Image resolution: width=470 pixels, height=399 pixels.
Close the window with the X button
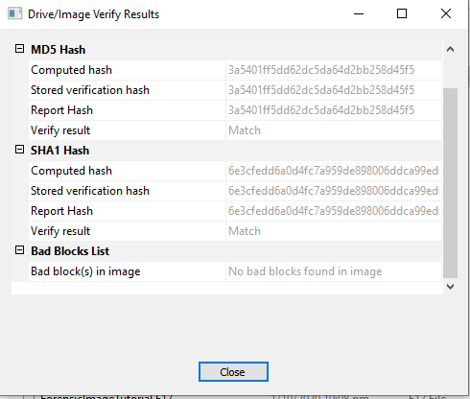pyautogui.click(x=446, y=13)
